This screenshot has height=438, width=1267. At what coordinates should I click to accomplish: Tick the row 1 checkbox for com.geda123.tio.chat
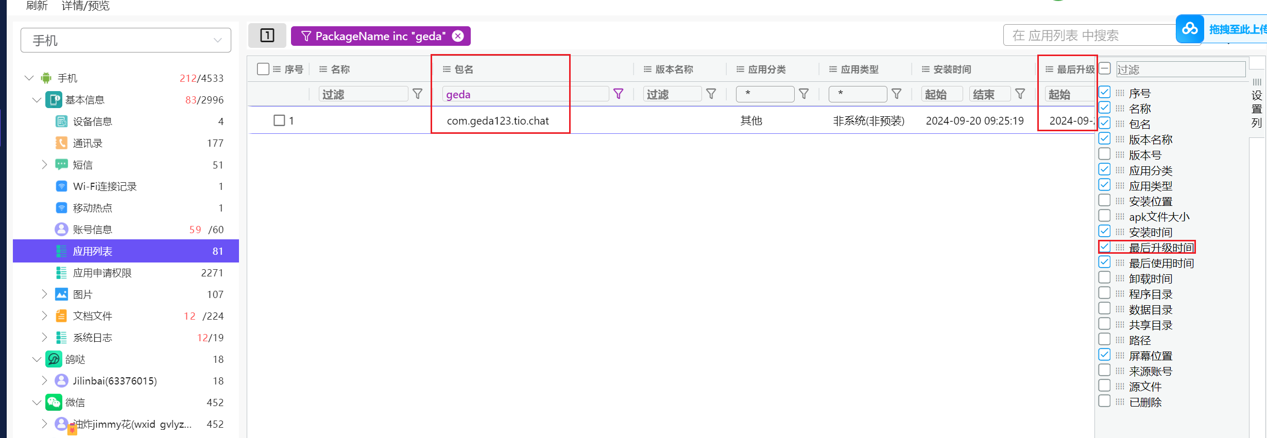click(x=279, y=120)
